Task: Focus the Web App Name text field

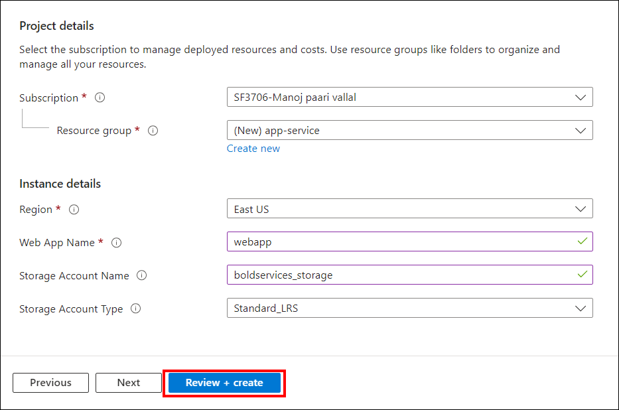Action: (398, 242)
